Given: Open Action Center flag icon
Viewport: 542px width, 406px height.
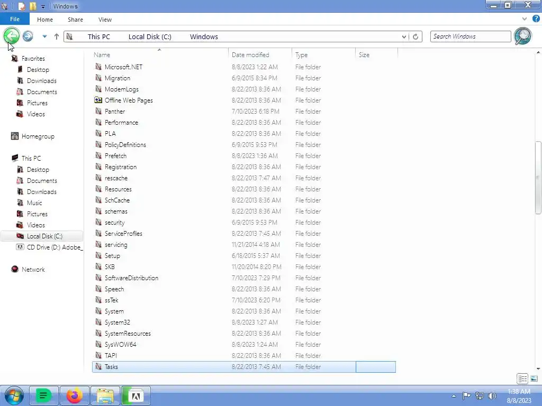Looking at the screenshot, I should [x=466, y=395].
